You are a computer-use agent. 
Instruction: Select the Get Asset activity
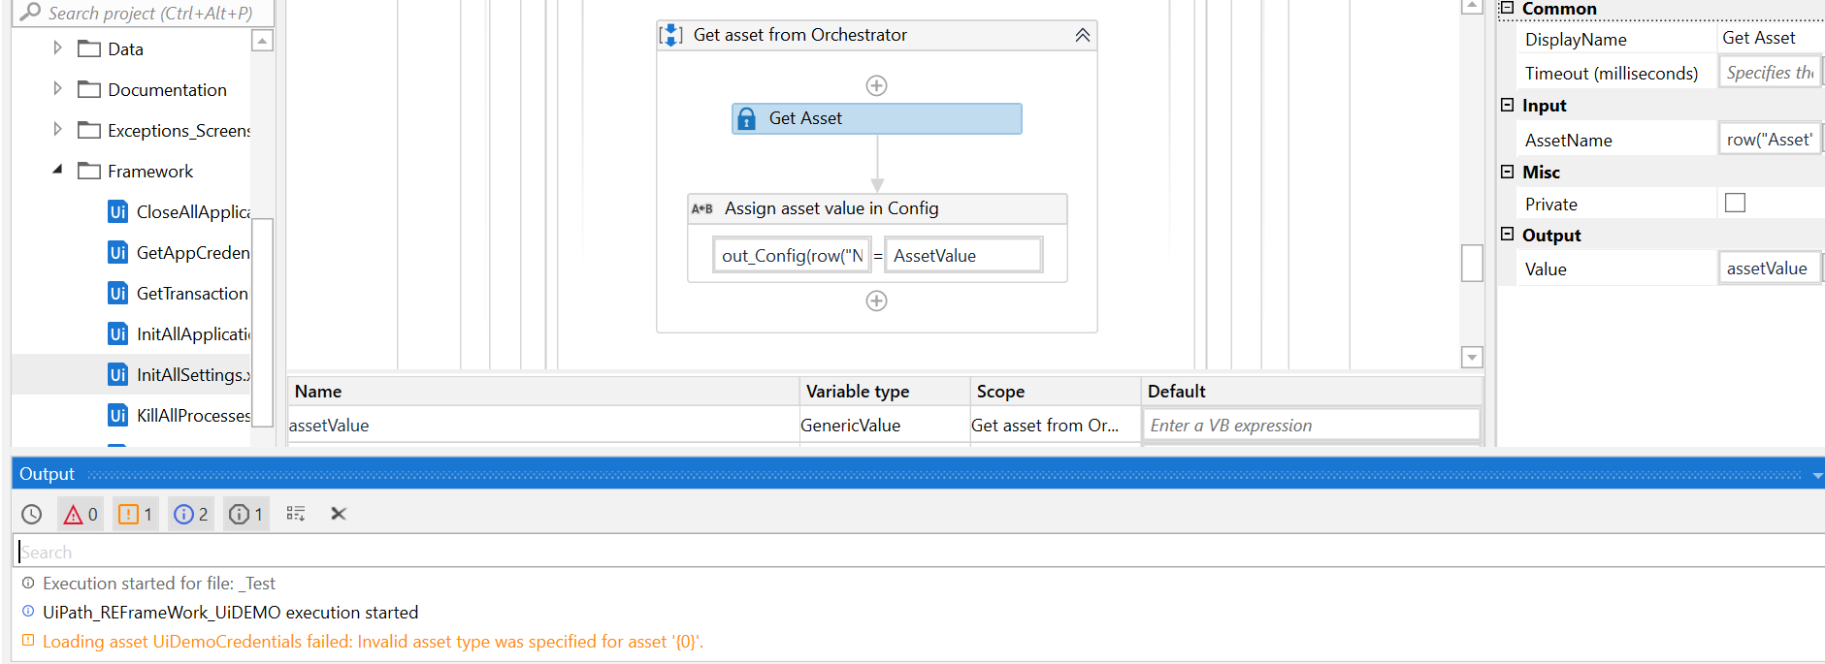click(x=876, y=118)
